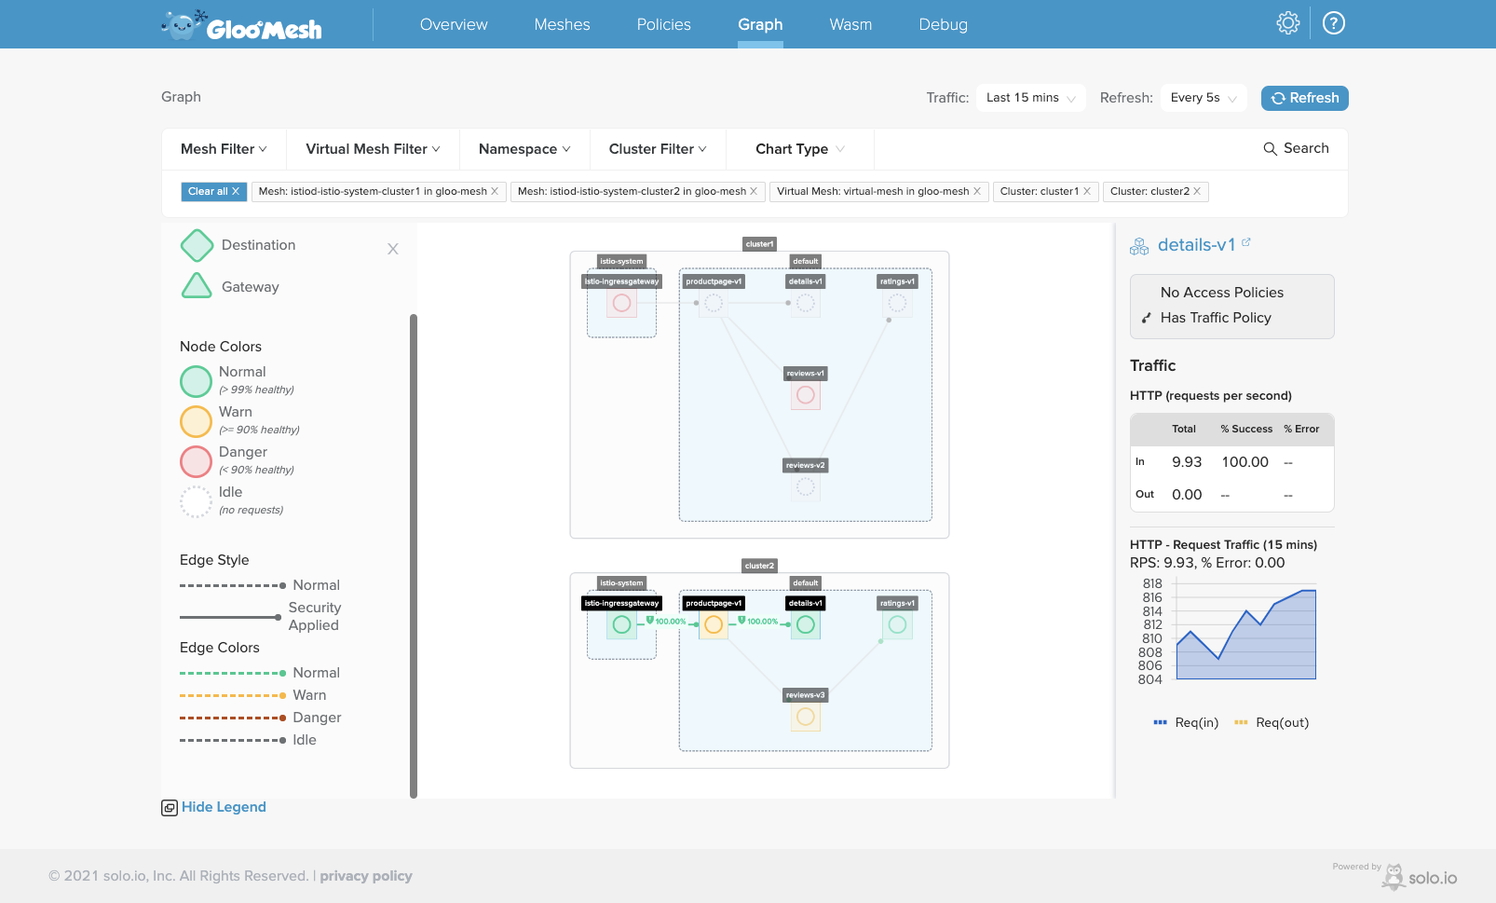This screenshot has height=903, width=1496.
Task: Click the search magnifier icon
Action: click(x=1270, y=149)
